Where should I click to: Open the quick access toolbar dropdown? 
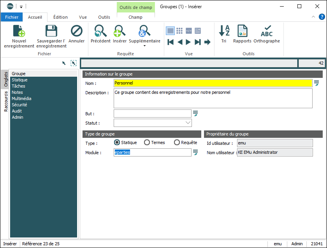21,7
